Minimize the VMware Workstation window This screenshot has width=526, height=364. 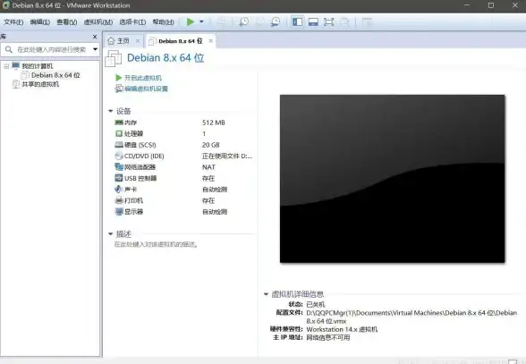[467, 5]
